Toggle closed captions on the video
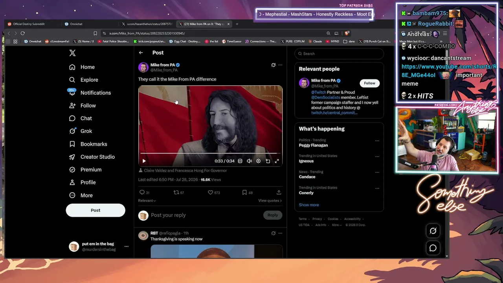This screenshot has height=283, width=503. [240, 161]
